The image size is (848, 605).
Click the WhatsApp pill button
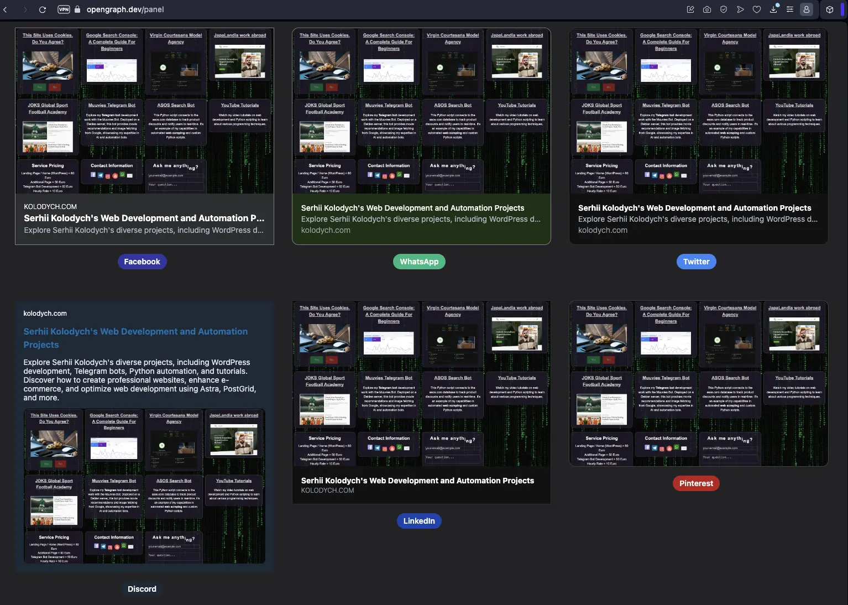point(419,261)
